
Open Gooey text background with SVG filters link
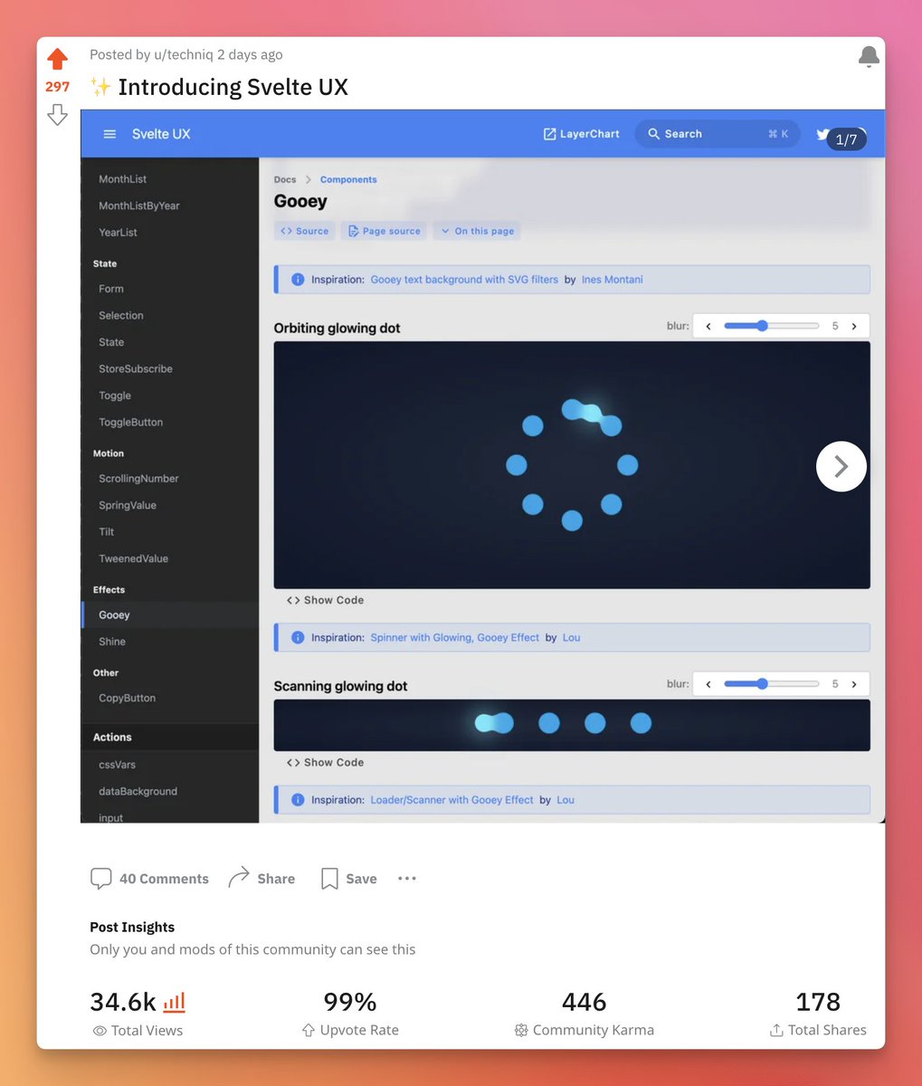click(464, 280)
